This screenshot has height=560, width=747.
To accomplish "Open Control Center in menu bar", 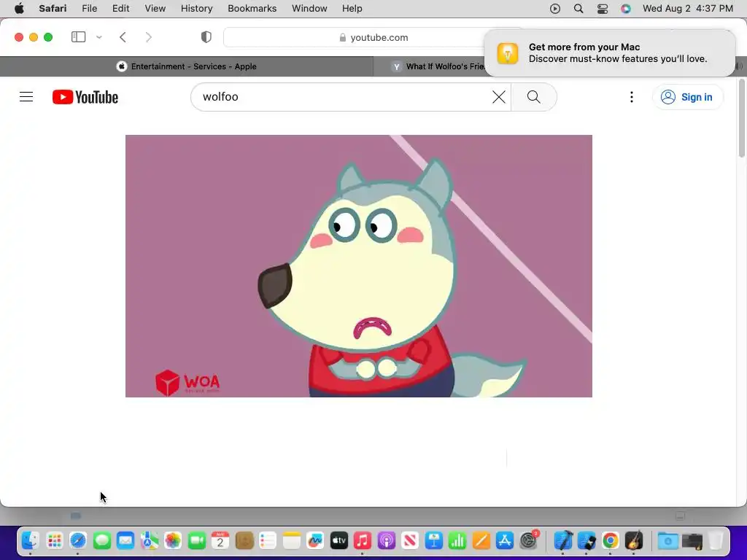I will click(603, 9).
